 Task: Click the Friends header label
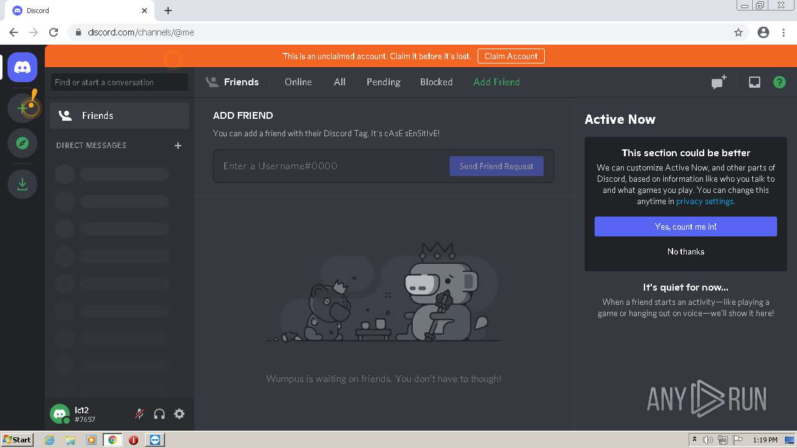click(x=241, y=82)
